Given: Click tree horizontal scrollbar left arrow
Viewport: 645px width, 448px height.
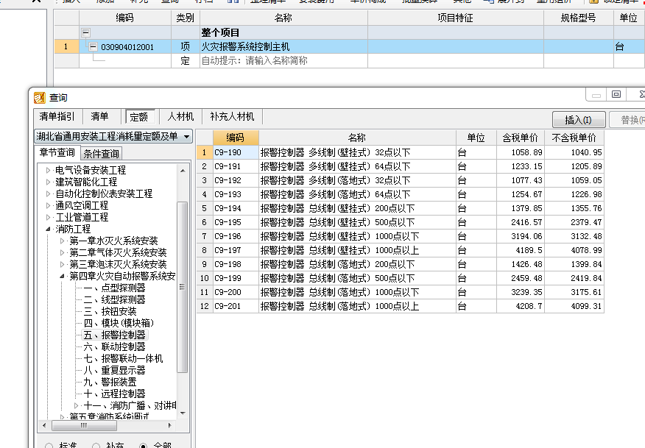Looking at the screenshot, I should point(44,425).
